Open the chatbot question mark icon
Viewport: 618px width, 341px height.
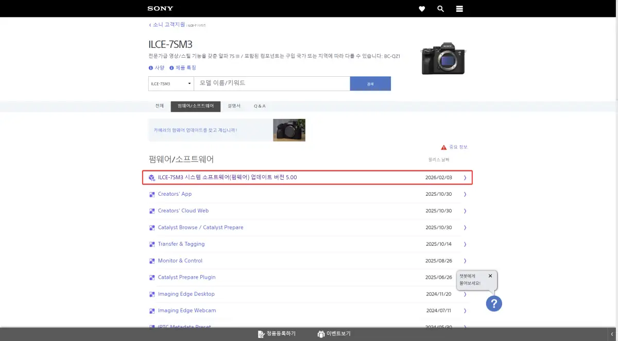tap(494, 303)
